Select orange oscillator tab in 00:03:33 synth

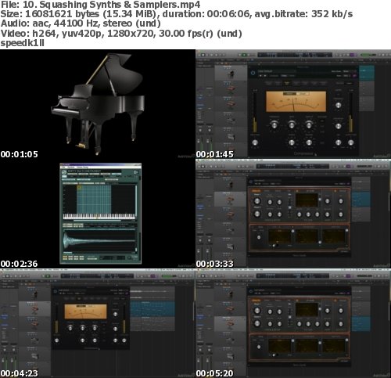point(256,191)
